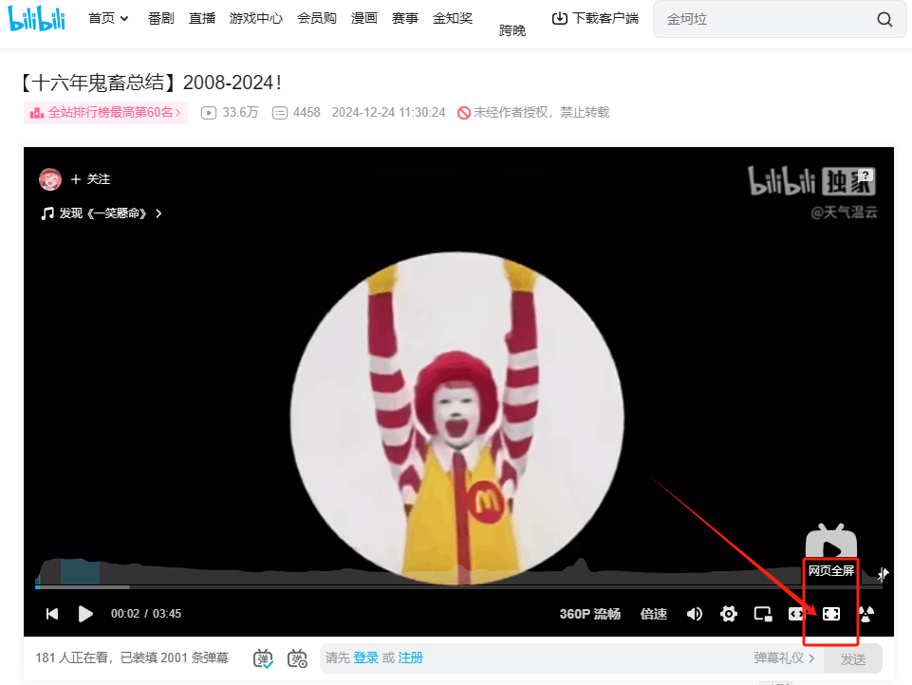The width and height of the screenshot is (912, 685).
Task: Click the danmaku count icon
Action: point(280,113)
